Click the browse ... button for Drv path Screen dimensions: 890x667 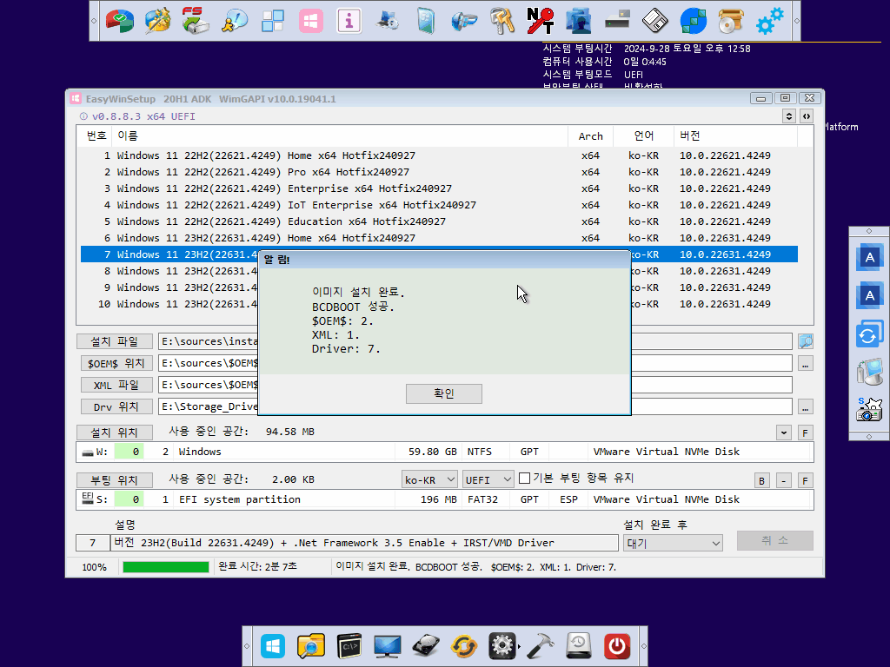[x=806, y=406]
